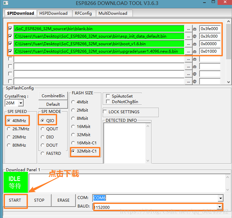The image size is (232, 218).
Task: Browse file for the blank.bin row
Action: (x=188, y=29)
